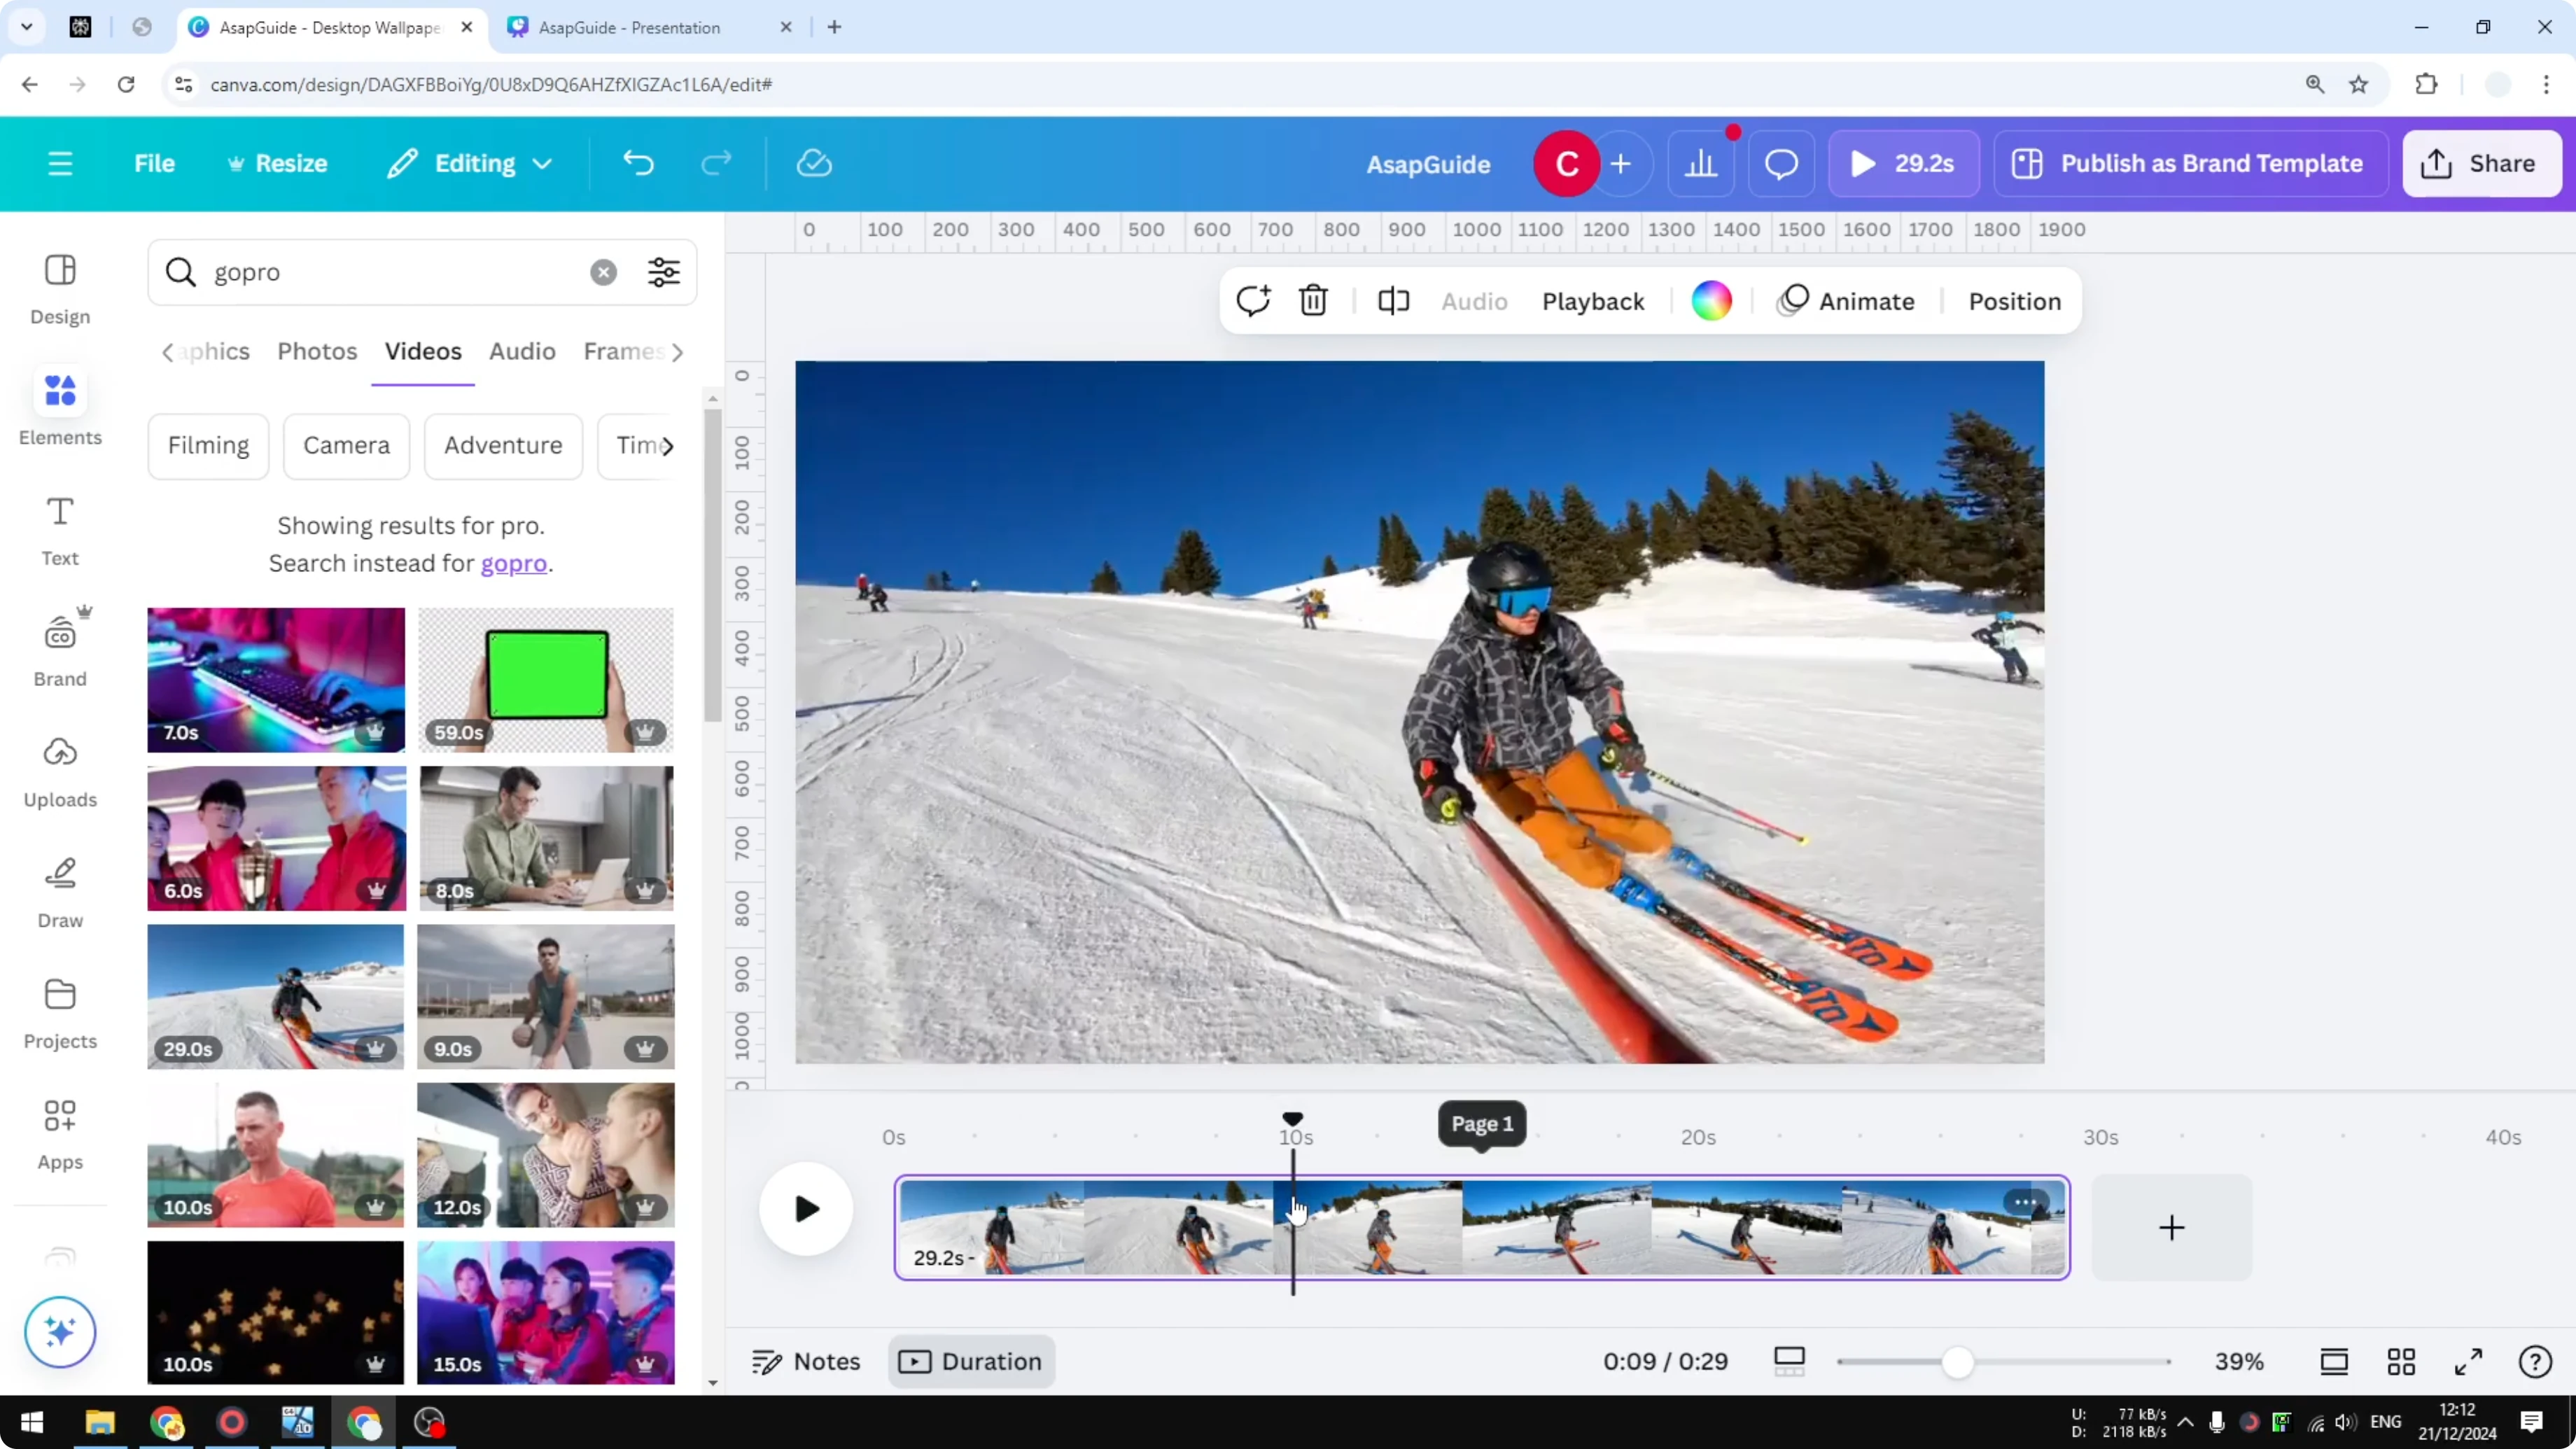Screen dimensions: 2576x1449
Task: Open the Uploads panel
Action: pos(59,768)
